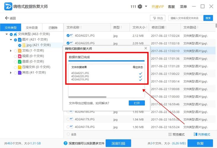This screenshot has width=217, height=148.
Task: Collapse the 图片 (421 个文件) tree node
Action: point(11,40)
